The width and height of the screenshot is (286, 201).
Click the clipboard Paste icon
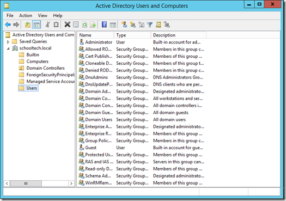pyautogui.click(x=56, y=25)
